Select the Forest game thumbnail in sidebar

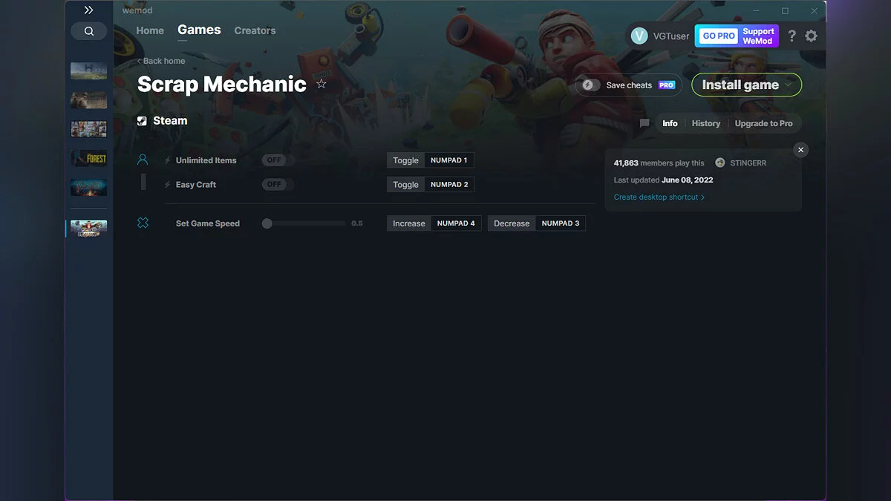click(88, 158)
